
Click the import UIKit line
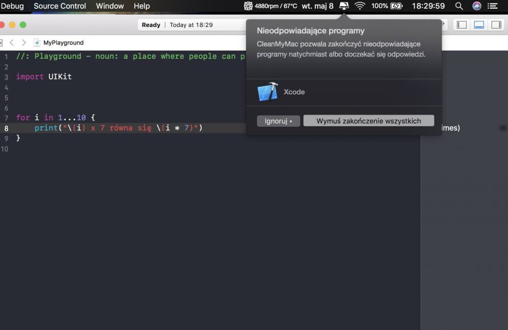tap(44, 77)
